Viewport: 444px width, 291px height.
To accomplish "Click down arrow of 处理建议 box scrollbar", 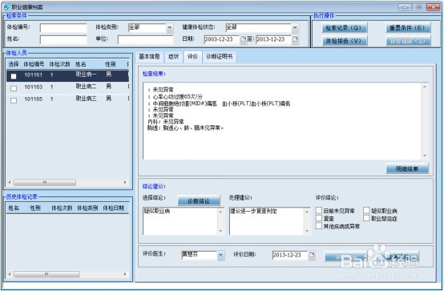I will [307, 231].
